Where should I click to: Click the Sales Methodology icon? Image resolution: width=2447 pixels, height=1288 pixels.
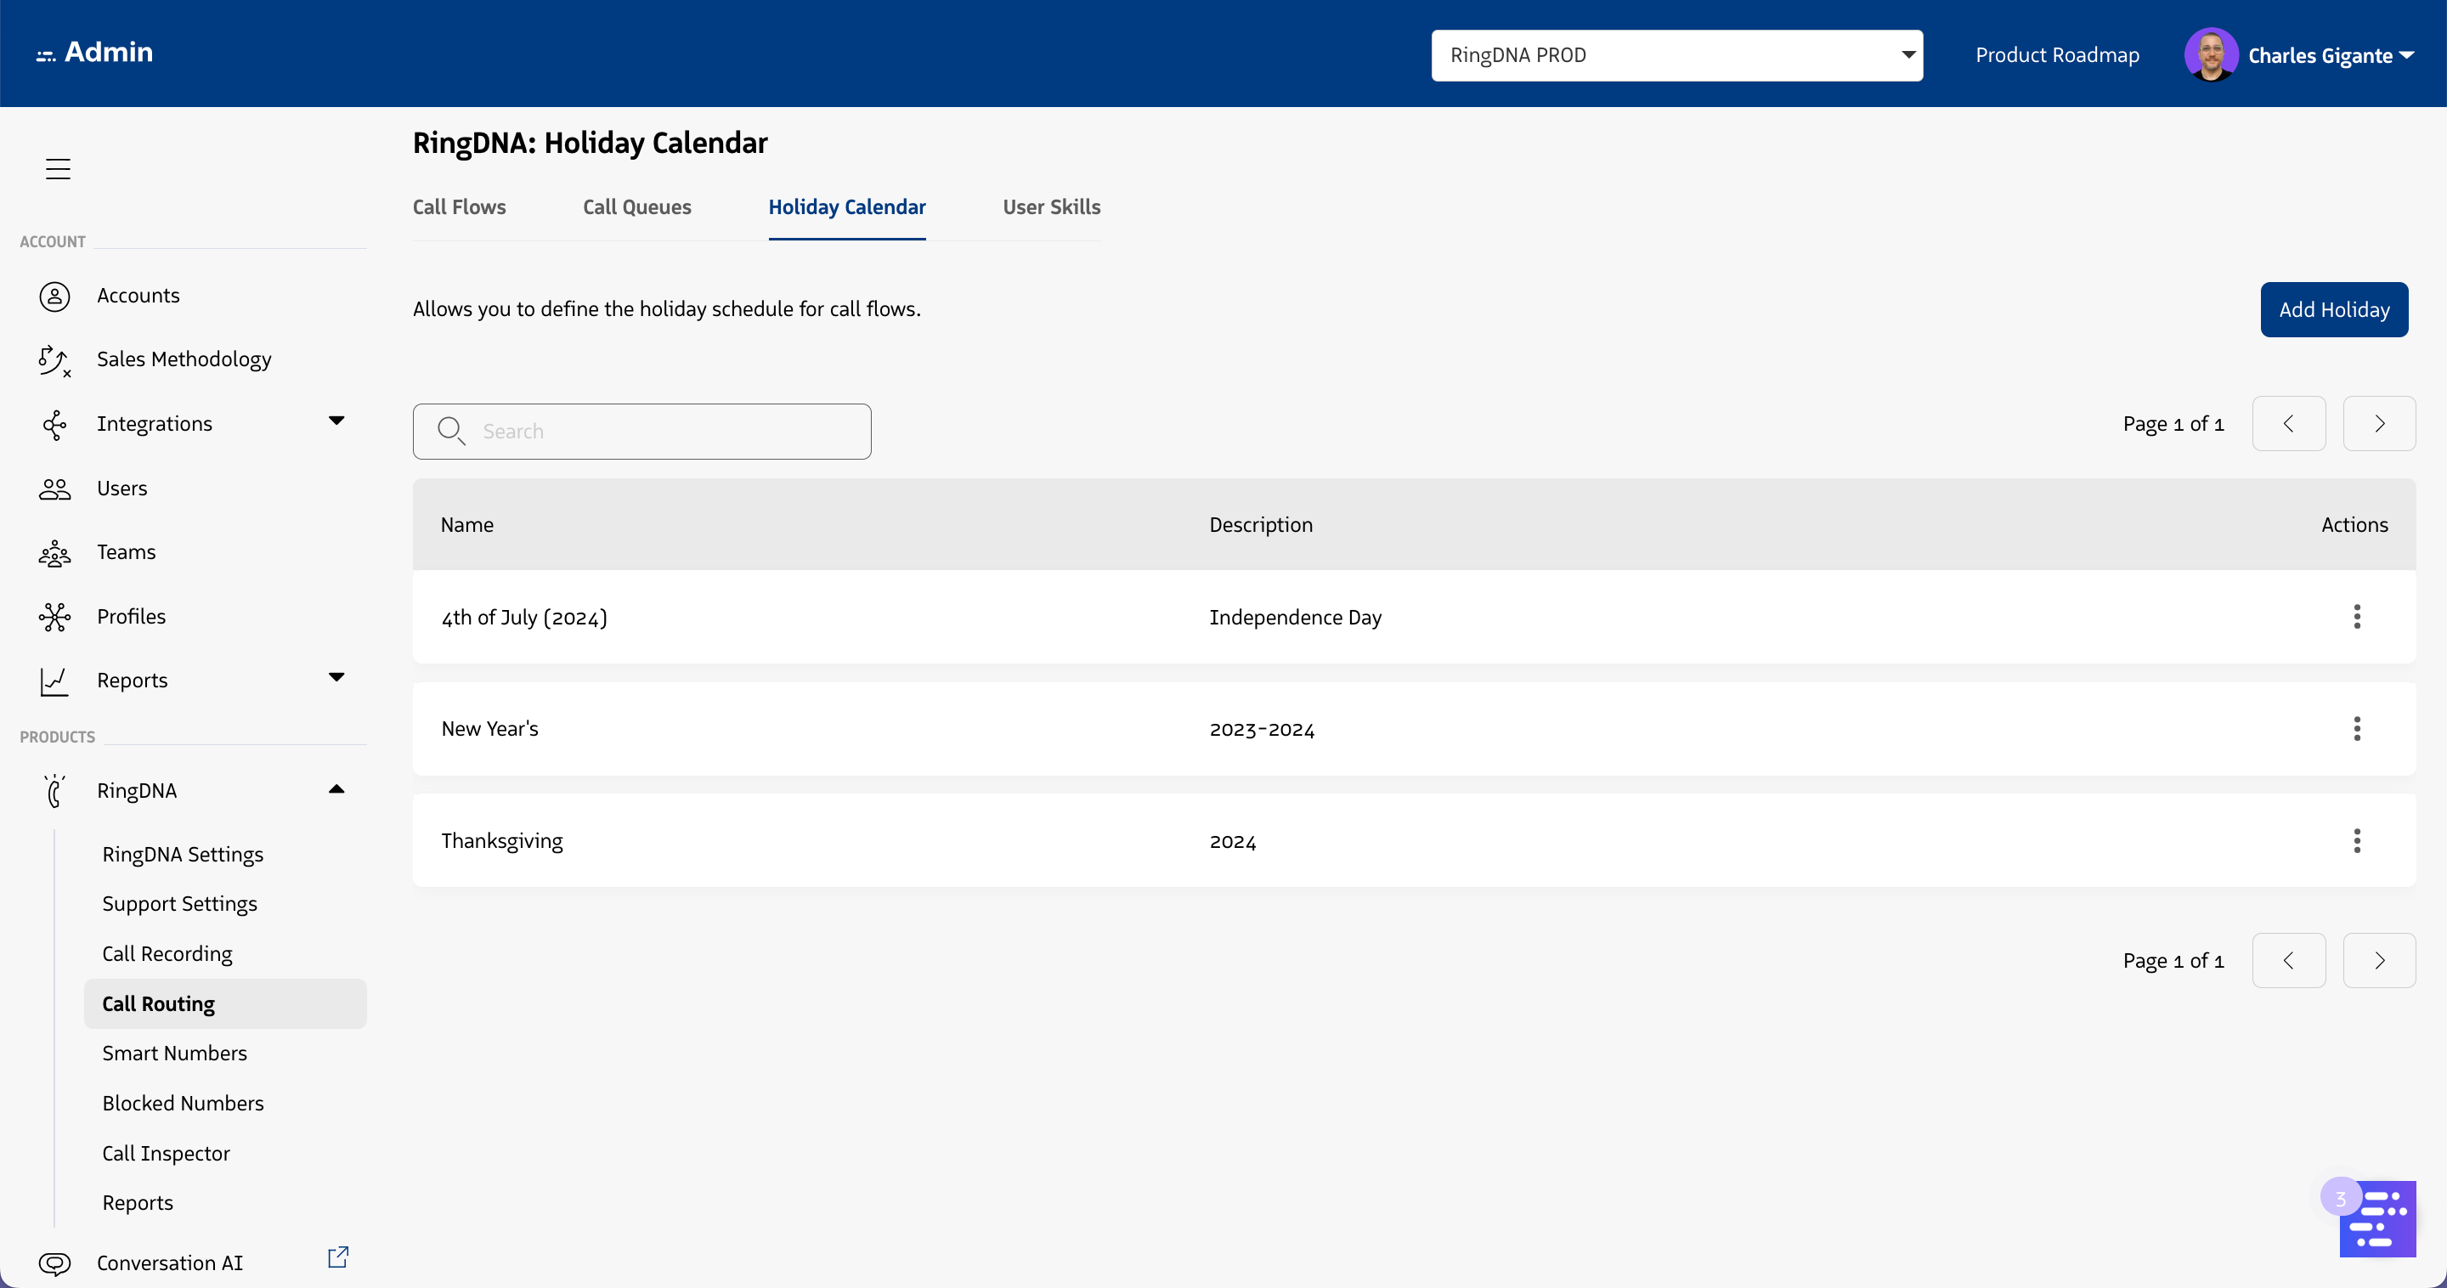tap(54, 360)
